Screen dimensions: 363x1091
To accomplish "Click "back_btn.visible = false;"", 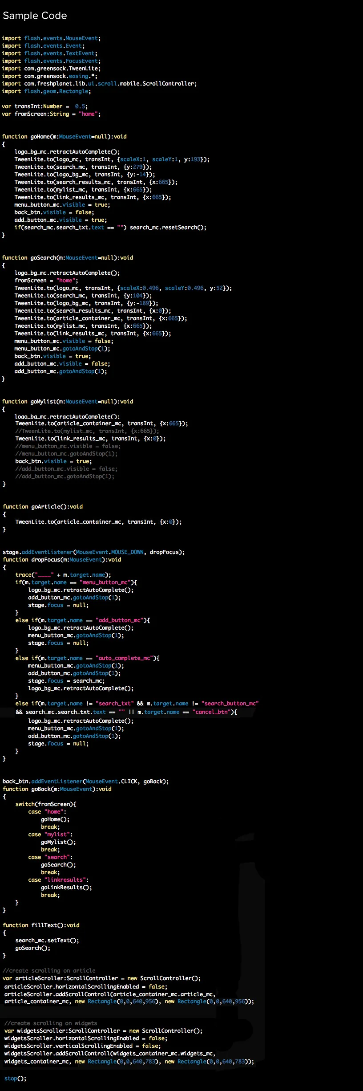I will (54, 212).
